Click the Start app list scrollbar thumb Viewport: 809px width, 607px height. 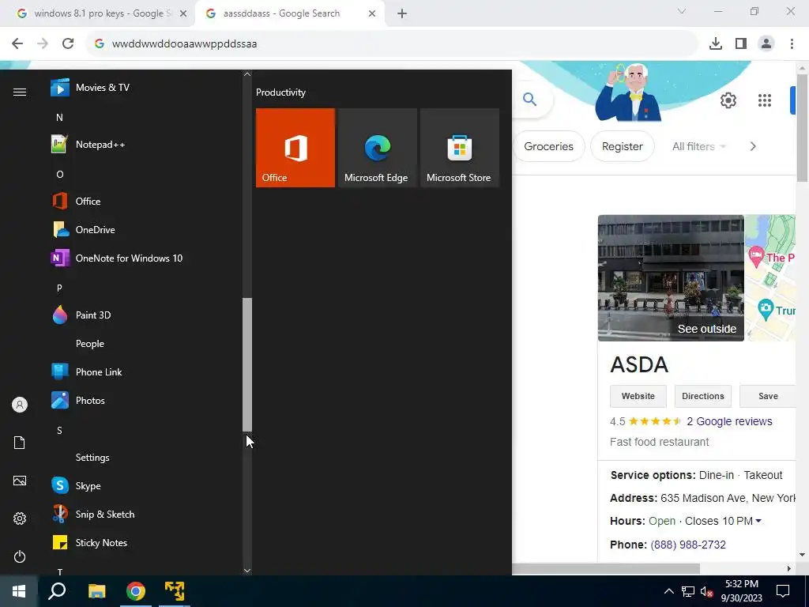click(x=247, y=364)
